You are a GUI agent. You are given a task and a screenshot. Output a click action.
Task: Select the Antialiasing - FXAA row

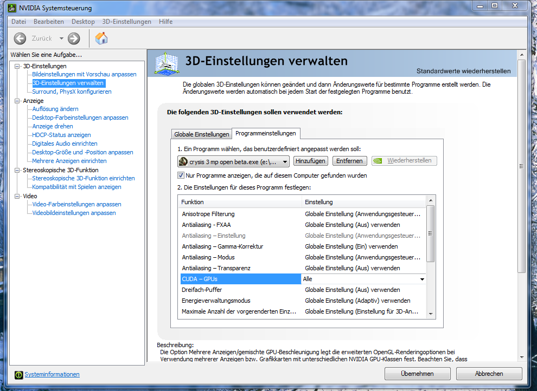click(303, 225)
